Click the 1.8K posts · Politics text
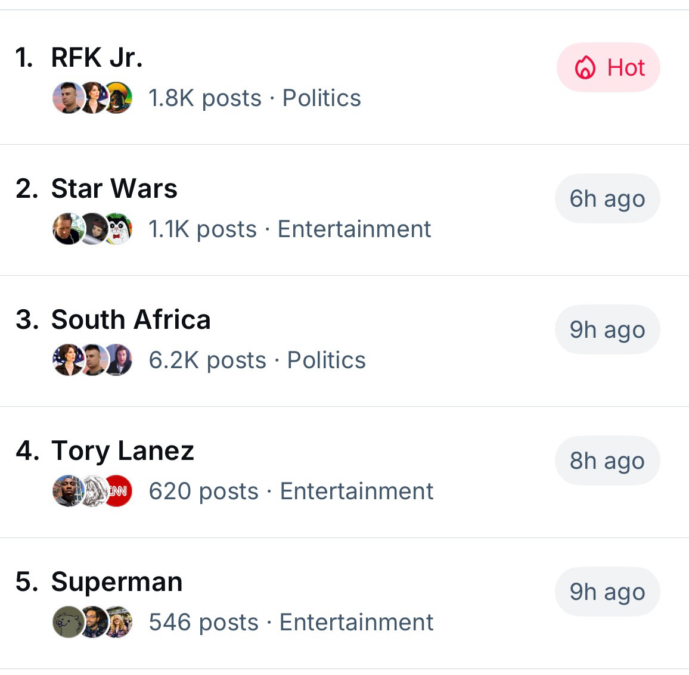Screen dimensions: 689x675 pyautogui.click(x=255, y=98)
